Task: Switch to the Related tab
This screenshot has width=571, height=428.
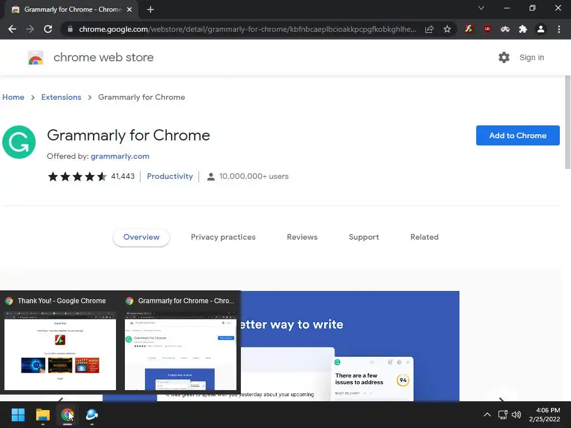Action: pos(424,237)
